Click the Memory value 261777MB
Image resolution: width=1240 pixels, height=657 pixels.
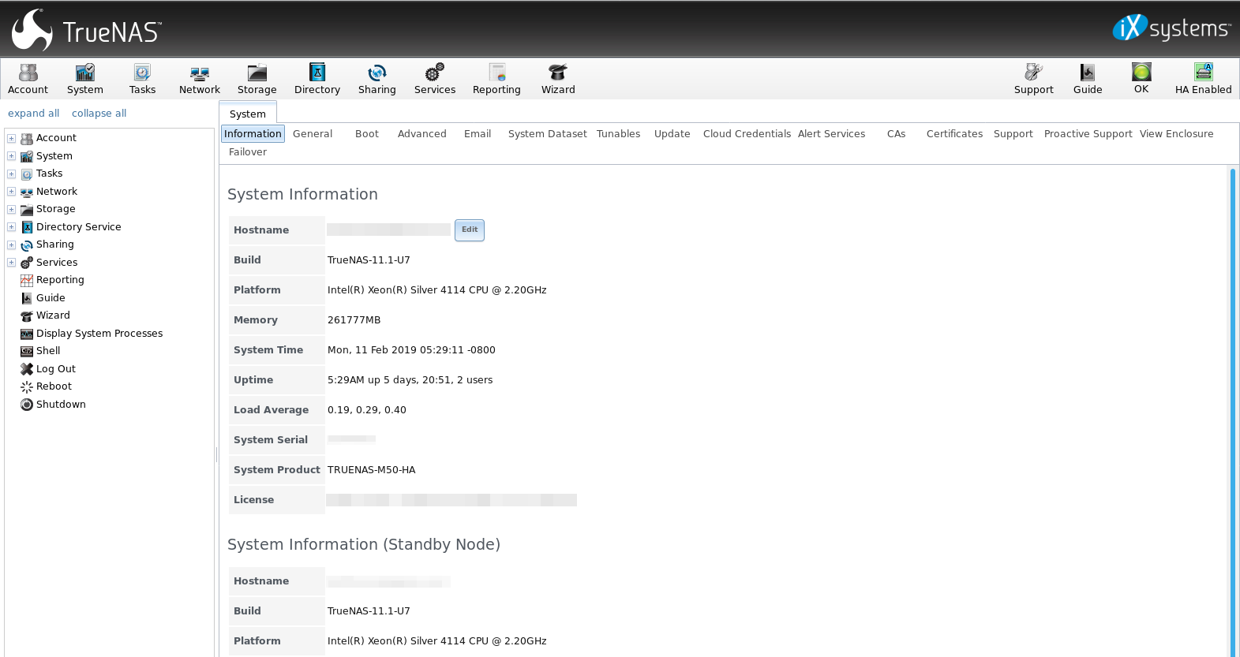(x=354, y=320)
